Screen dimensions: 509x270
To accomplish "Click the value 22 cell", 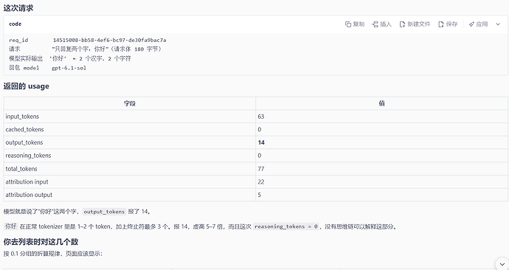I will 381,181.
